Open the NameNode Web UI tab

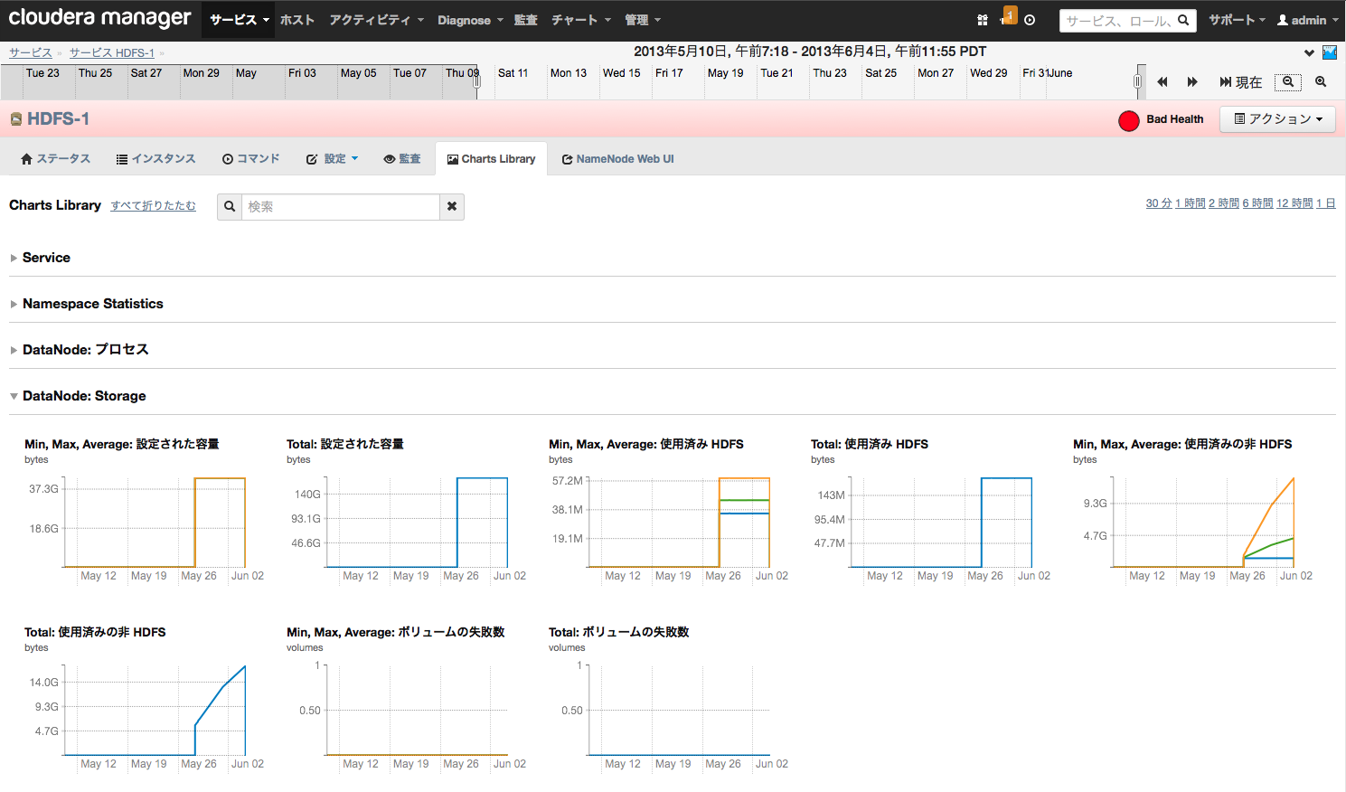617,159
